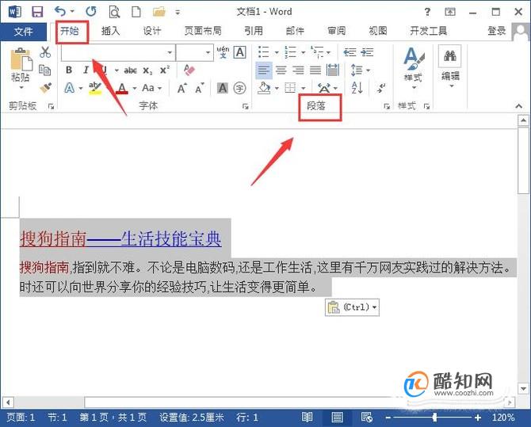Switch to the 页面布局 (Page Layout) tab
The image size is (531, 427).
pyautogui.click(x=203, y=31)
